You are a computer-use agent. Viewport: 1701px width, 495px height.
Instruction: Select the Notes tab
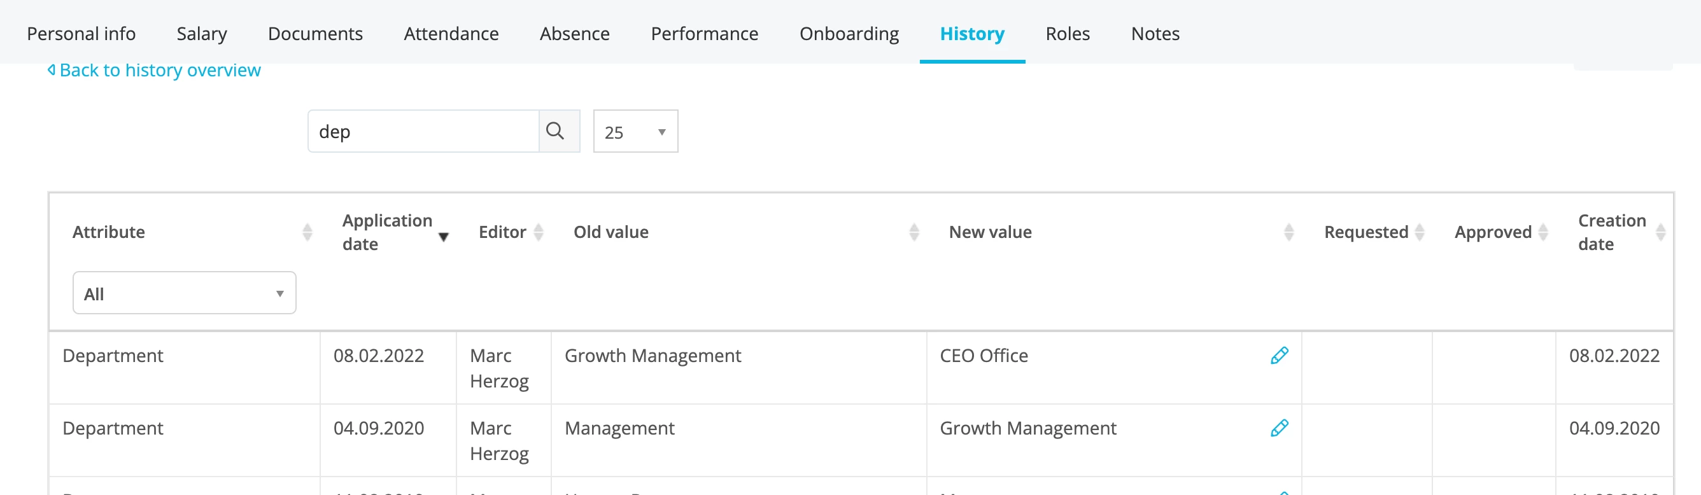pyautogui.click(x=1155, y=34)
